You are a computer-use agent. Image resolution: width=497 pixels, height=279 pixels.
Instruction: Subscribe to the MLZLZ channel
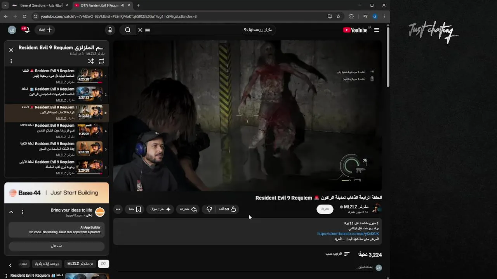point(325,209)
